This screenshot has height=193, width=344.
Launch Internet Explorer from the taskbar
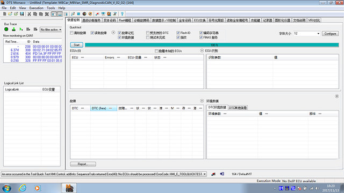(x=23, y=188)
